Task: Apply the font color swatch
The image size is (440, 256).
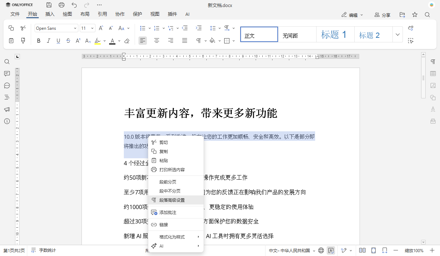Action: (x=112, y=41)
